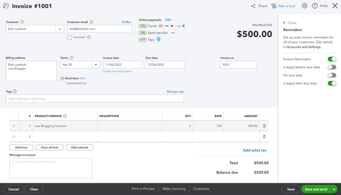
Task: Click the Create recurring invoice link
Action: pos(117,71)
